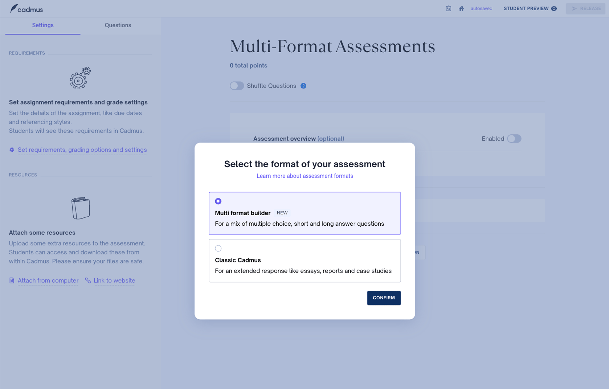Enable the Shuffle Questions toggle
The height and width of the screenshot is (389, 609).
(237, 86)
